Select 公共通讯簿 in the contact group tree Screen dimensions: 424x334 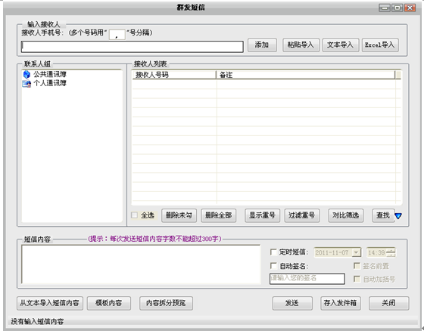50,75
